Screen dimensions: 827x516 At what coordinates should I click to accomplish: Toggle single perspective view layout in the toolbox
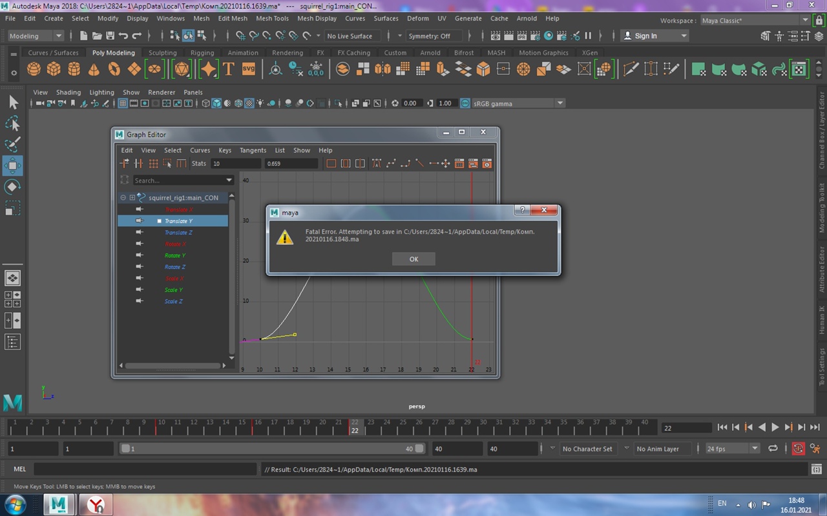(13, 278)
